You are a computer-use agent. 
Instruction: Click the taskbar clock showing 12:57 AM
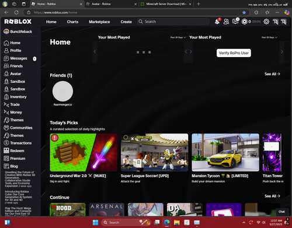tap(276, 222)
